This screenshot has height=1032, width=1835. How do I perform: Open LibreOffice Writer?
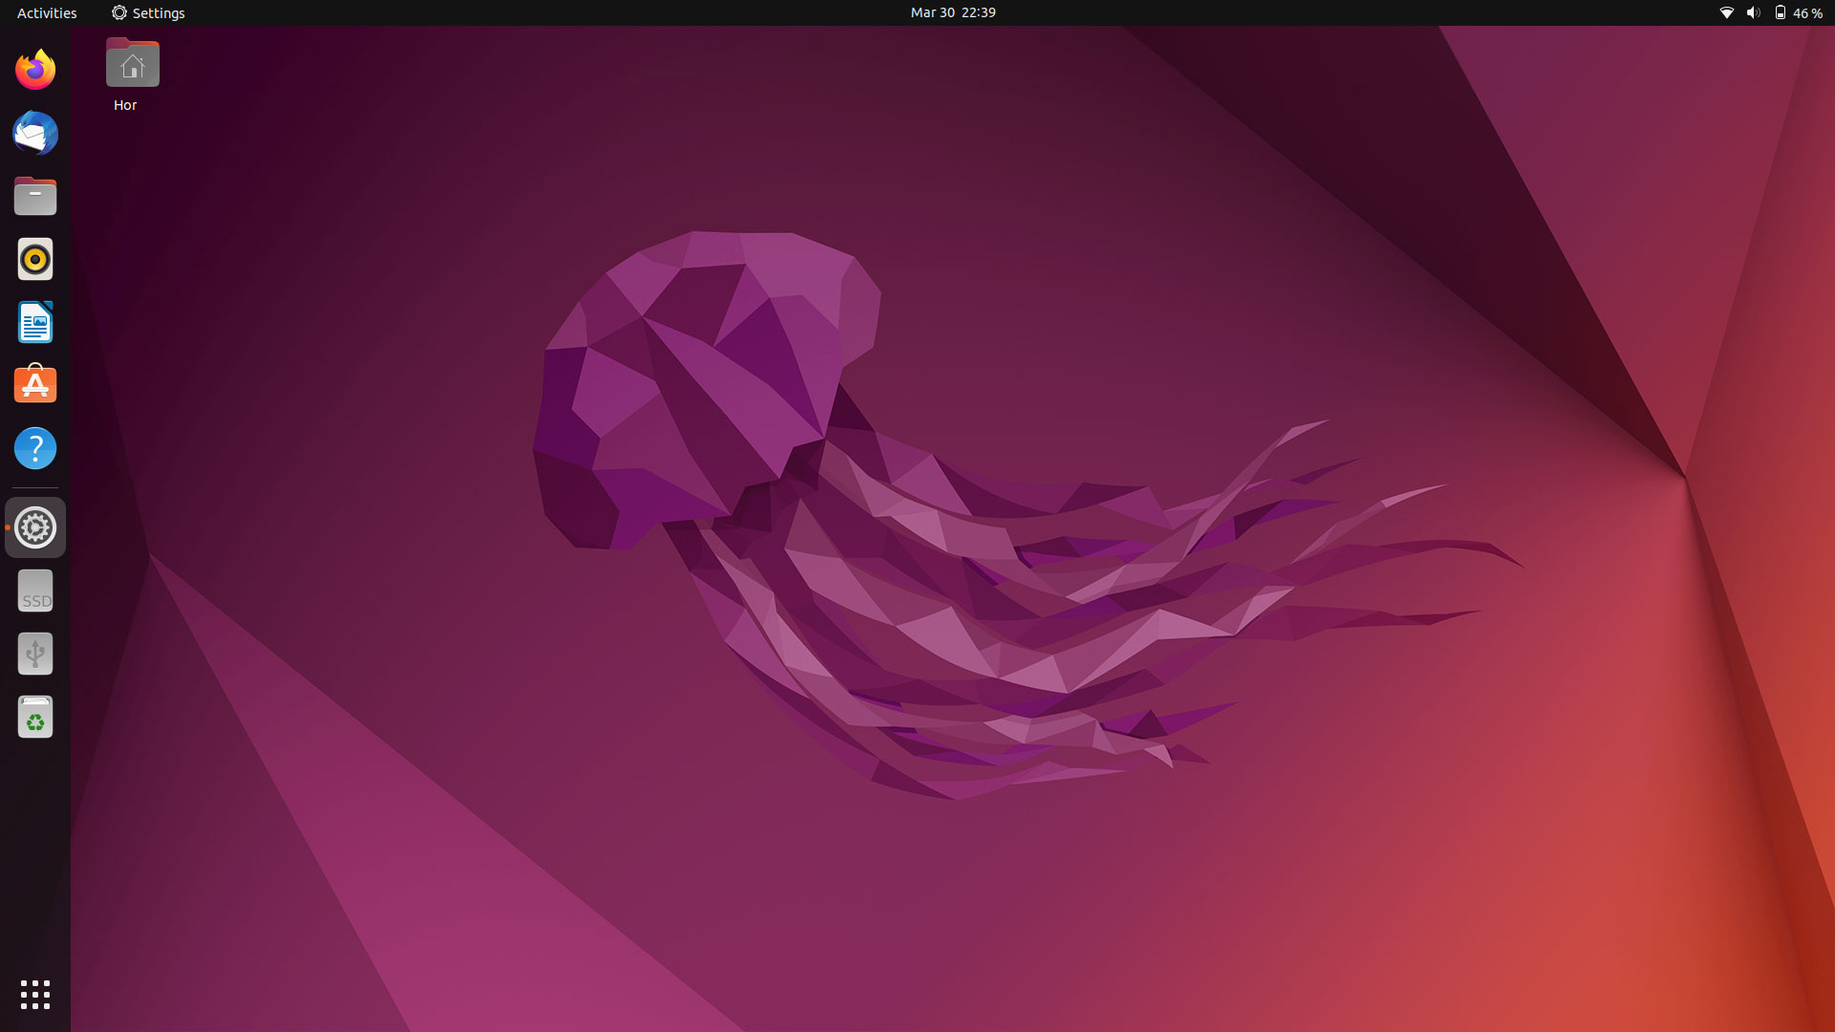tap(34, 322)
